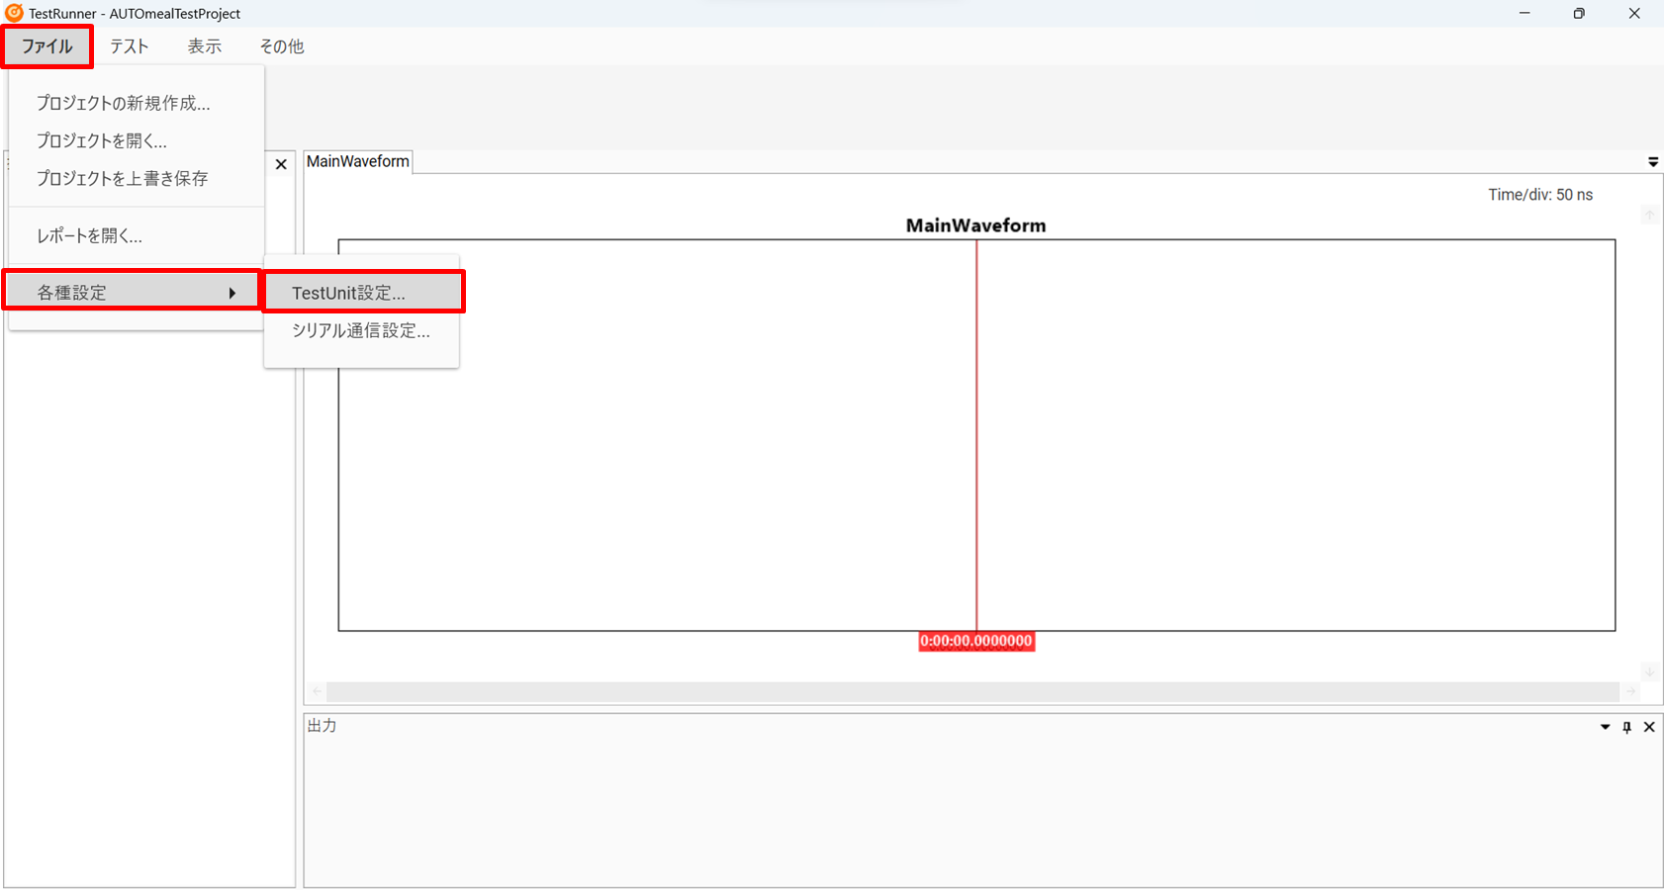Click the waveform scroll up arrow

point(1649,215)
